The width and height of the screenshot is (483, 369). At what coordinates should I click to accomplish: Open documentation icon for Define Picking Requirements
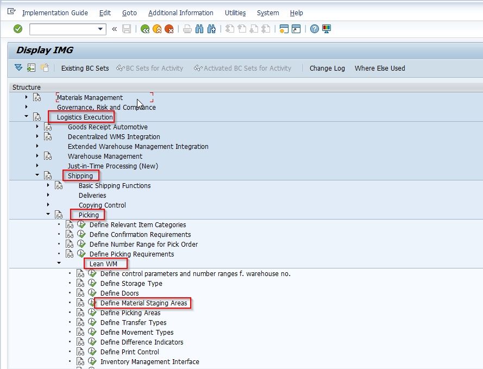coord(70,254)
